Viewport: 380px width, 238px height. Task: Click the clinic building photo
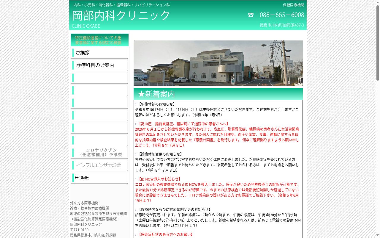(218, 63)
